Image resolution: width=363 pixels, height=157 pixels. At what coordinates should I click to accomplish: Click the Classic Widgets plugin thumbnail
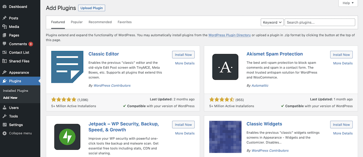[x=225, y=137]
